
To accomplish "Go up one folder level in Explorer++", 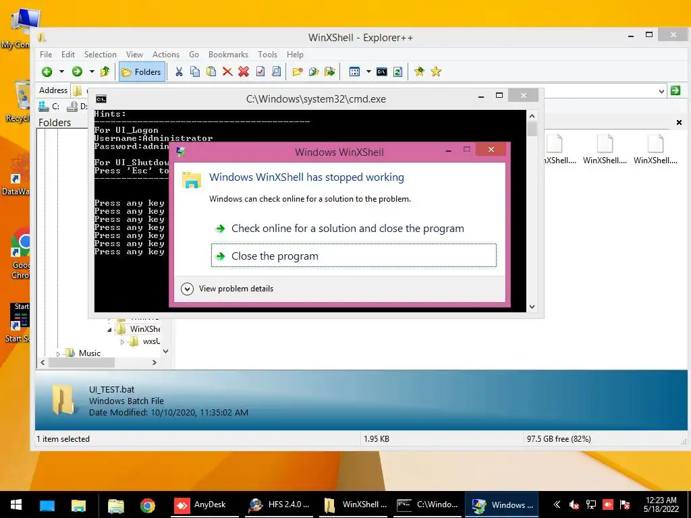I will pyautogui.click(x=105, y=71).
